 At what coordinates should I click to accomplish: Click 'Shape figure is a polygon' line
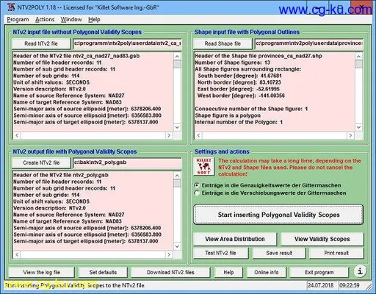tap(228, 115)
